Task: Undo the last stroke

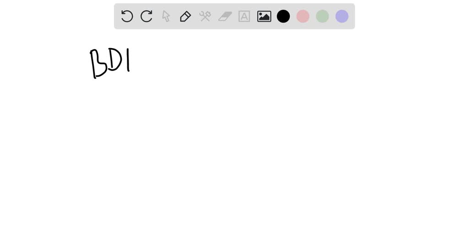Action: click(x=127, y=16)
